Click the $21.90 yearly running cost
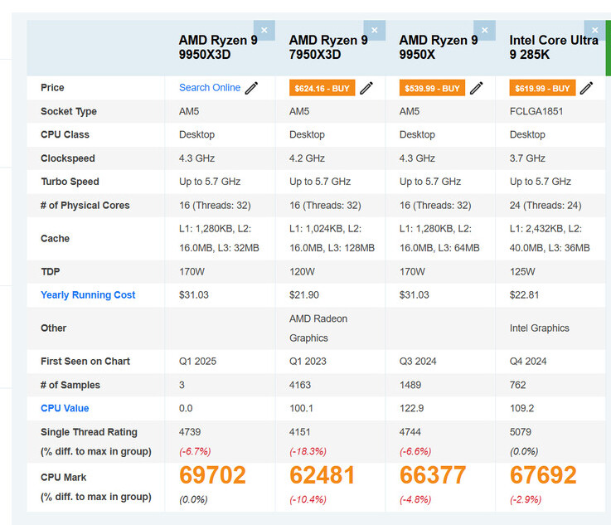 tap(304, 295)
